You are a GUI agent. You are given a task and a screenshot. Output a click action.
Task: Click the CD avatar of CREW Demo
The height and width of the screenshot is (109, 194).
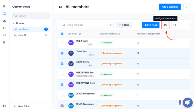click(71, 64)
